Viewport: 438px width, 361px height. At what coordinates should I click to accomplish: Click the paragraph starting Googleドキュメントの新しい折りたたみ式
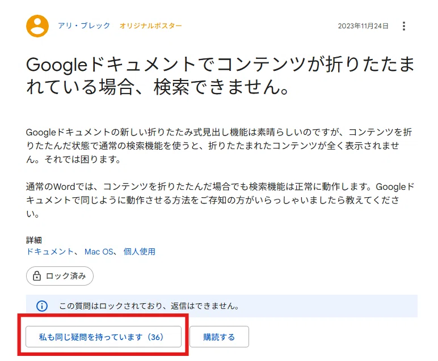[x=219, y=146]
